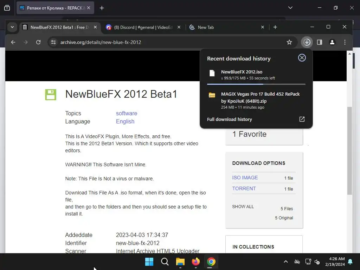This screenshot has height=270, width=360.
Task: Expand Chrome tab search dropdown
Action: click(x=12, y=27)
